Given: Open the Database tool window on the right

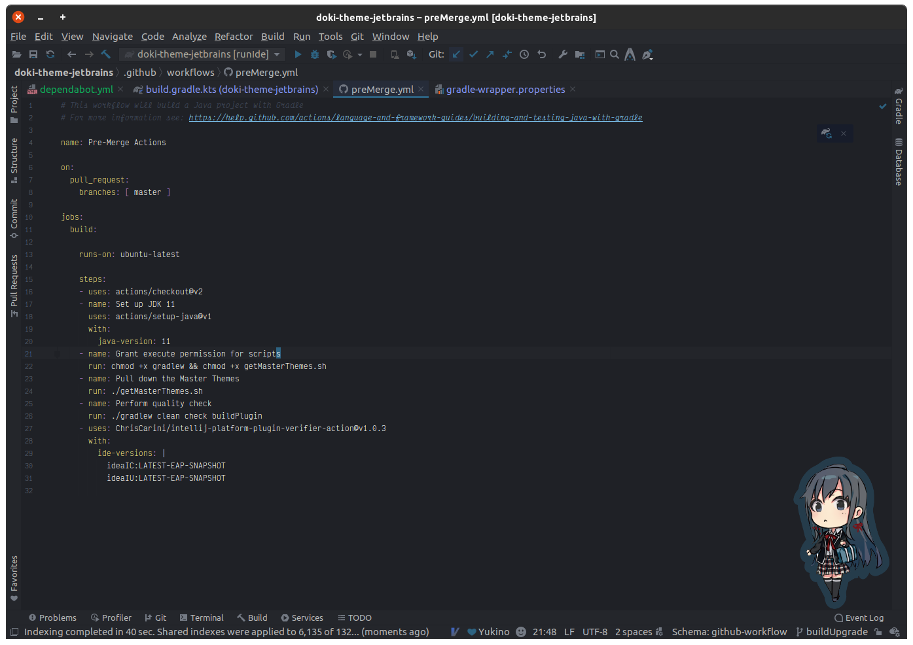Looking at the screenshot, I should point(899,162).
